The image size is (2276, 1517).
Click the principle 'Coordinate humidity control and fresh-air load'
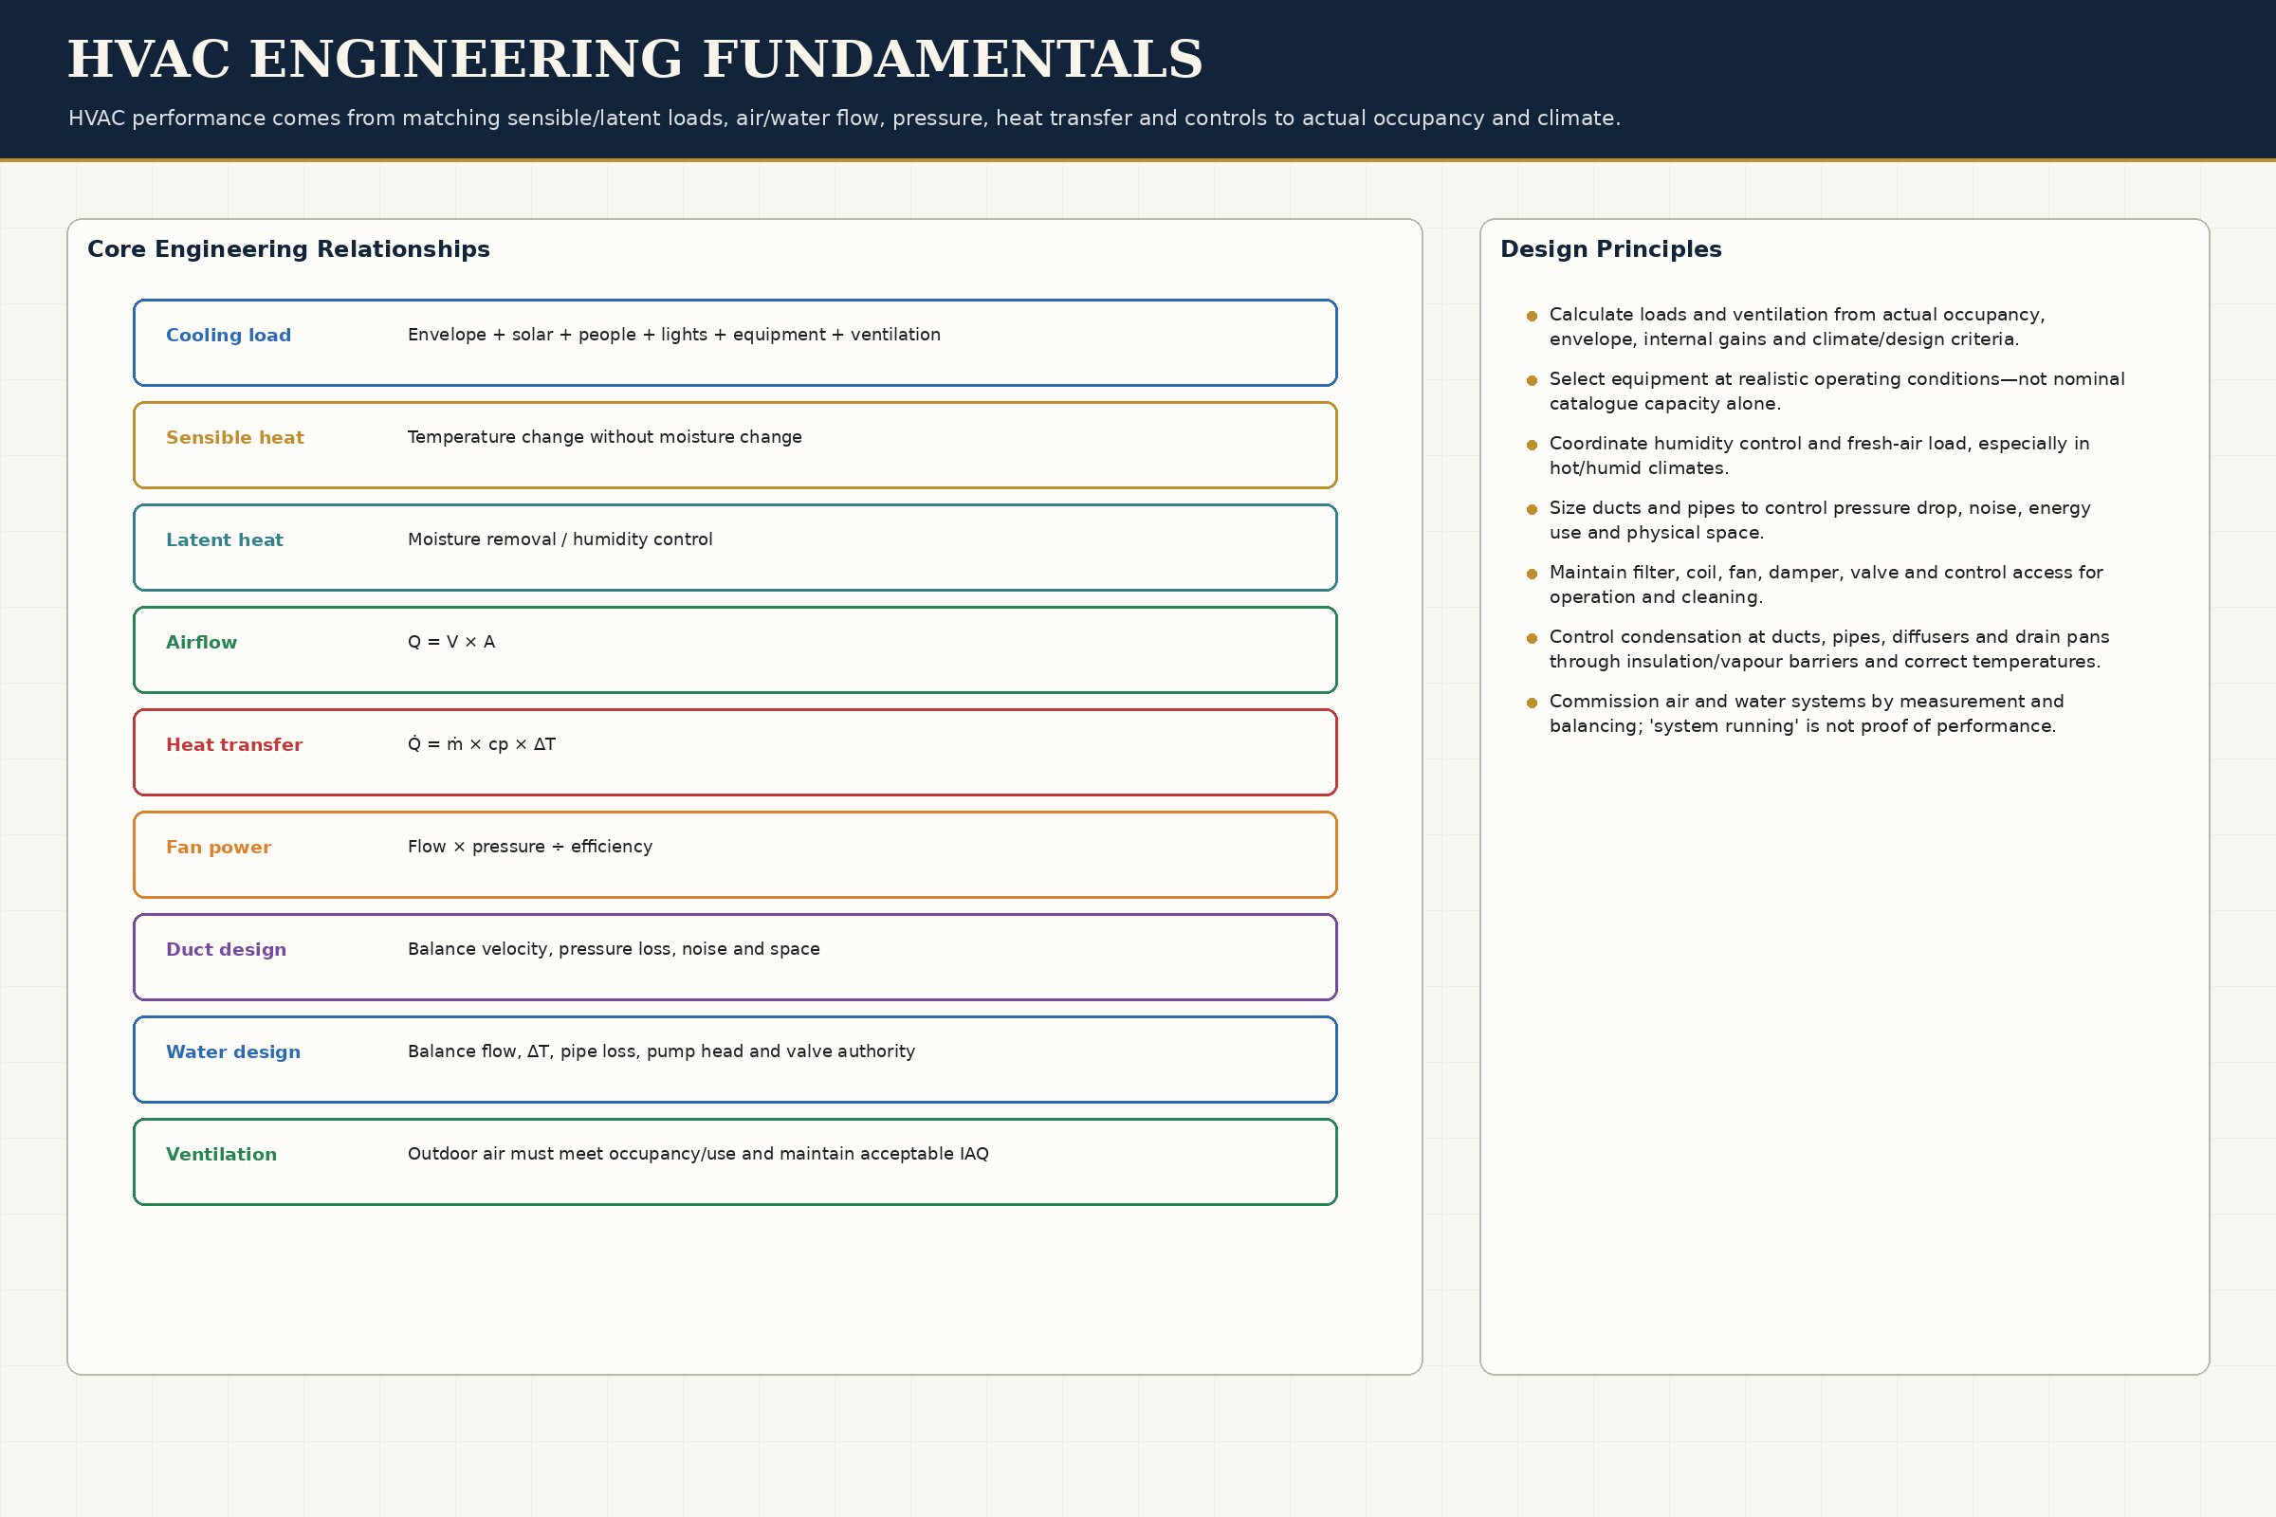pyautogui.click(x=1819, y=457)
